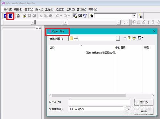This screenshot has height=119, width=160.
Task: Sort by the 类型 column header
Action: click(x=149, y=48)
